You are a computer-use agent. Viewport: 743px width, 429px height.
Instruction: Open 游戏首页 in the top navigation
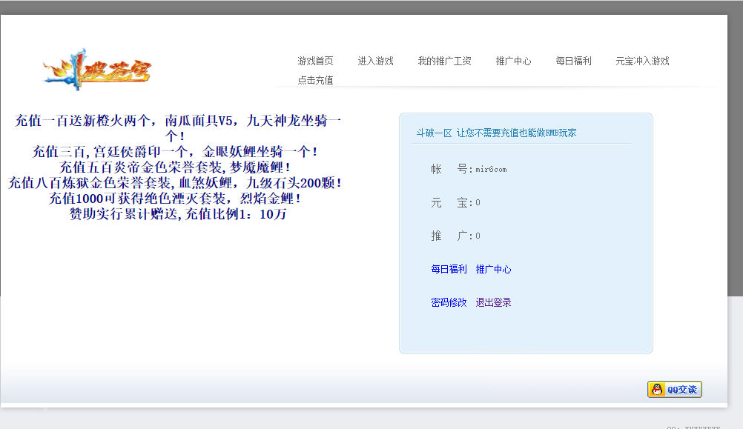315,61
